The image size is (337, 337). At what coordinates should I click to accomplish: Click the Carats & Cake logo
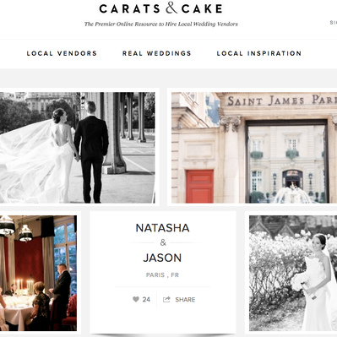click(x=160, y=8)
